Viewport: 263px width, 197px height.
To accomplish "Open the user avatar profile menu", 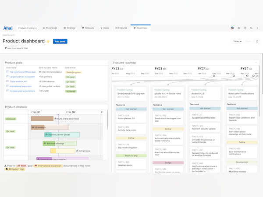I will (232, 28).
